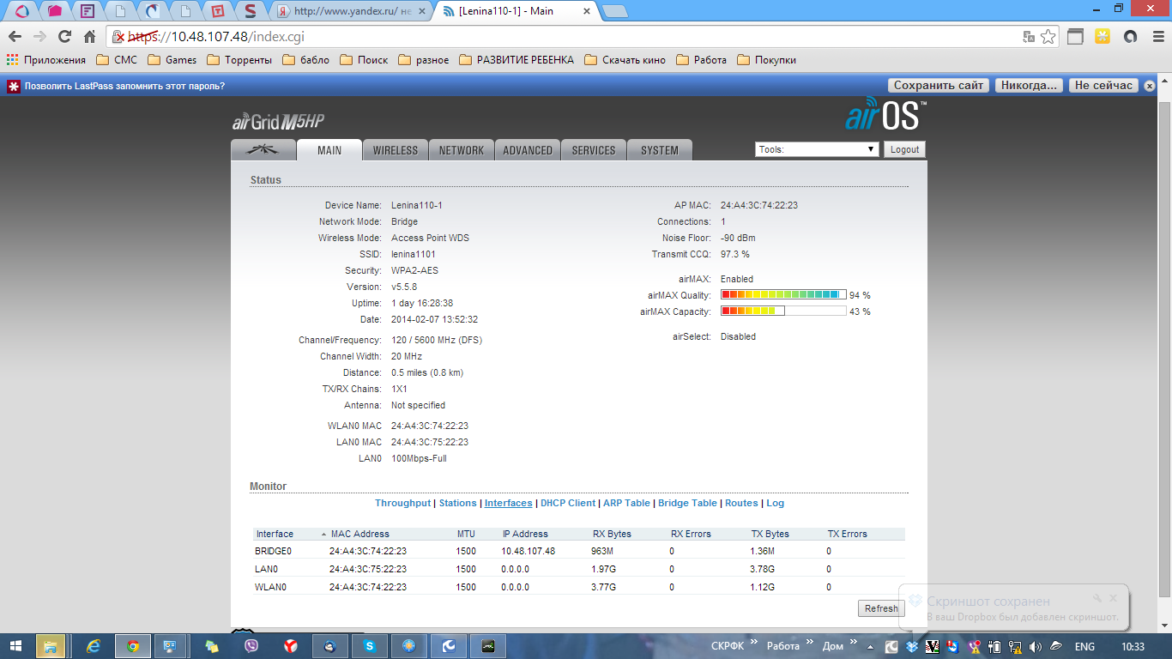Image resolution: width=1172 pixels, height=659 pixels.
Task: Open the Ubiquiti logo tab
Action: click(x=263, y=149)
